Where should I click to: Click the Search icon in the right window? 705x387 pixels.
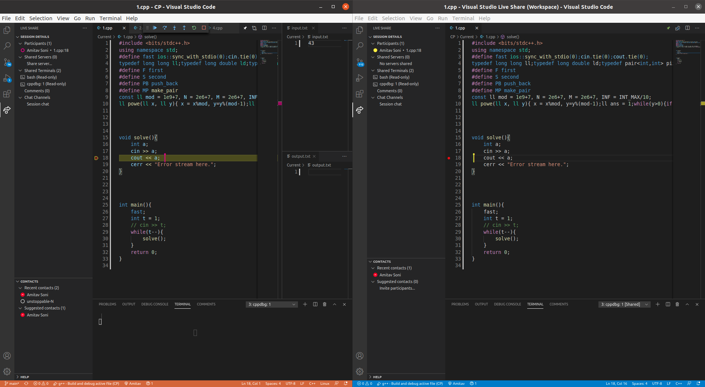tap(360, 46)
